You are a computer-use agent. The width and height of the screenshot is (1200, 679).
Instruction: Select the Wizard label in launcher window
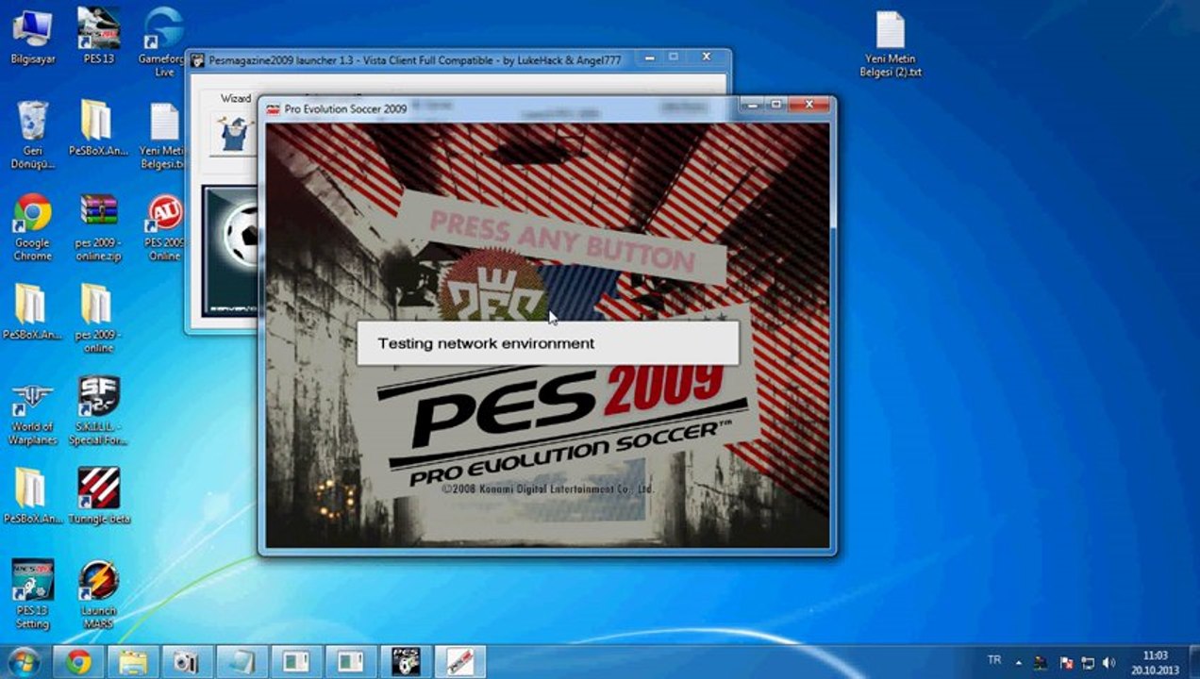point(236,98)
